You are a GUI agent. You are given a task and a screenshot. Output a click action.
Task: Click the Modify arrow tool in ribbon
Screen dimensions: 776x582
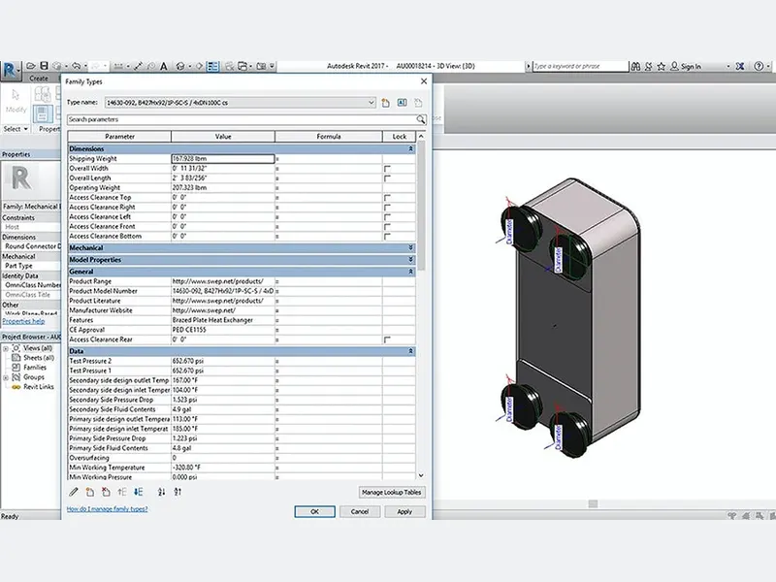click(x=16, y=94)
